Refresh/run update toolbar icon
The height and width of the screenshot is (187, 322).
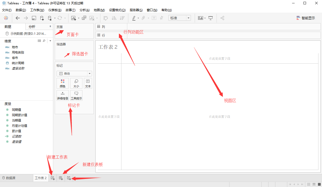pyautogui.click(x=60, y=18)
